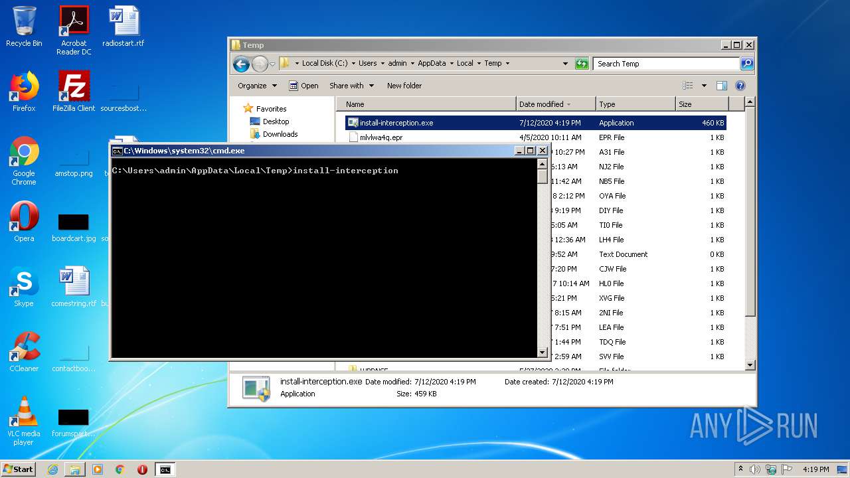Viewport: 850px width, 478px height.
Task: Click the Search Temp input box
Action: click(x=665, y=64)
